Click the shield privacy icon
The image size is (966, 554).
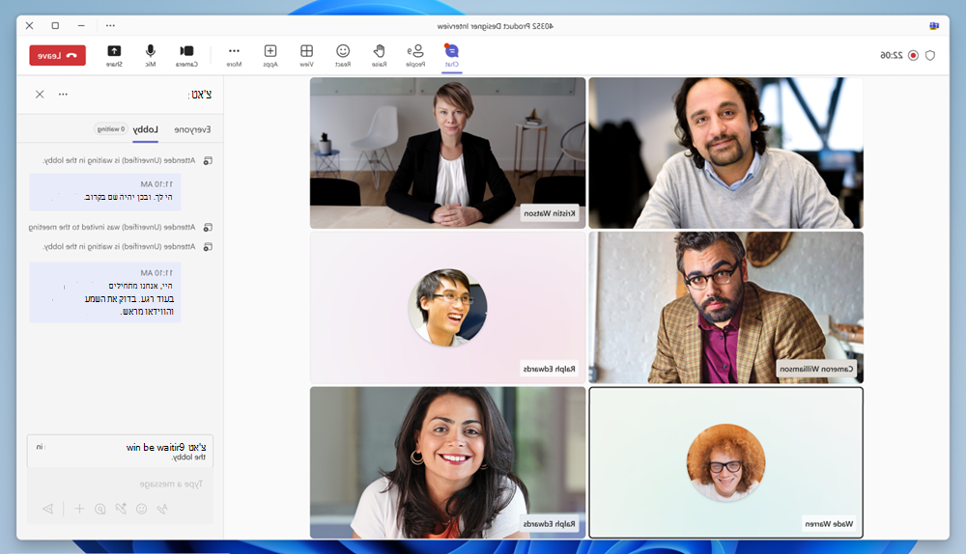pyautogui.click(x=930, y=55)
